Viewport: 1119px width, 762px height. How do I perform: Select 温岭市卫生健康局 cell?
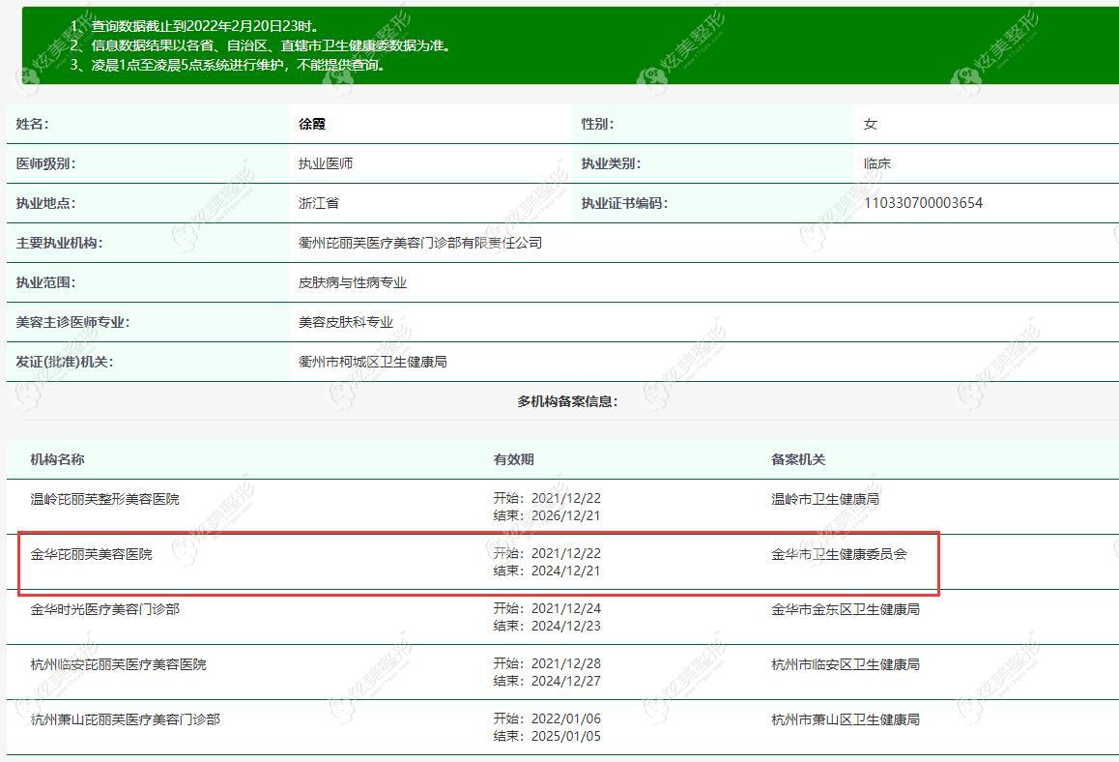(825, 499)
